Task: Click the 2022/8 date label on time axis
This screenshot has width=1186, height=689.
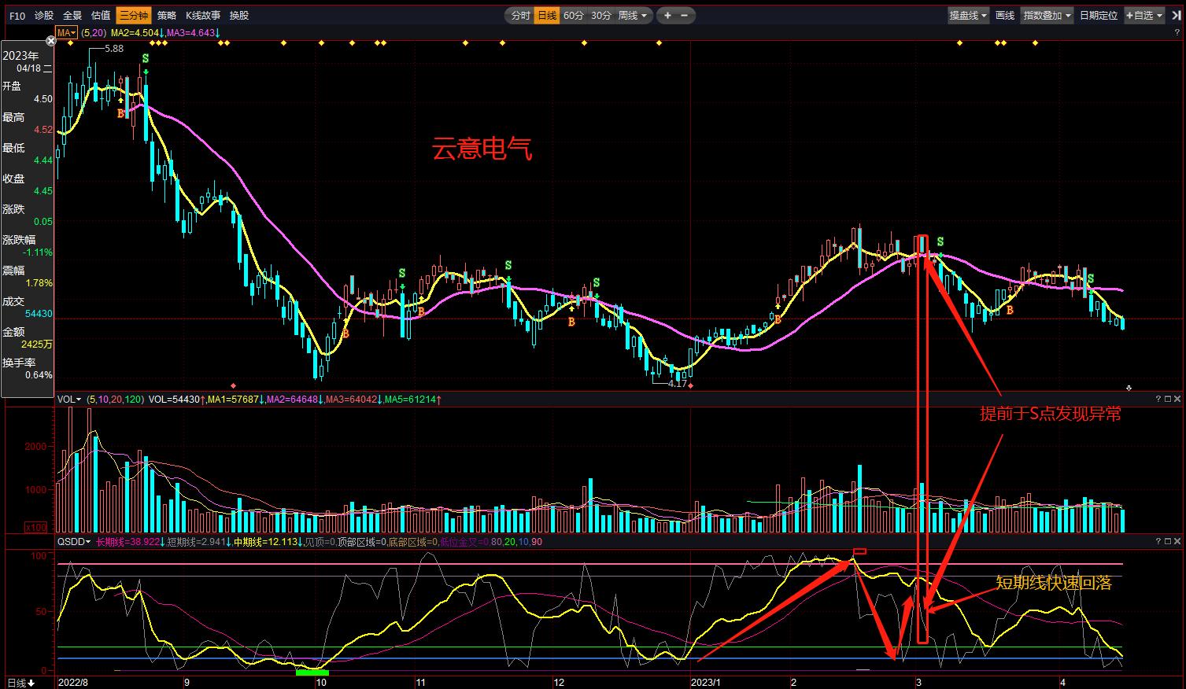Action: click(75, 683)
